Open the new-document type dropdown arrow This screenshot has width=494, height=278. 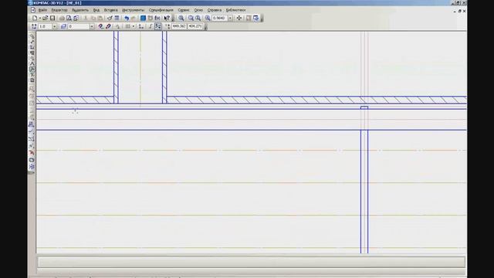coord(39,19)
